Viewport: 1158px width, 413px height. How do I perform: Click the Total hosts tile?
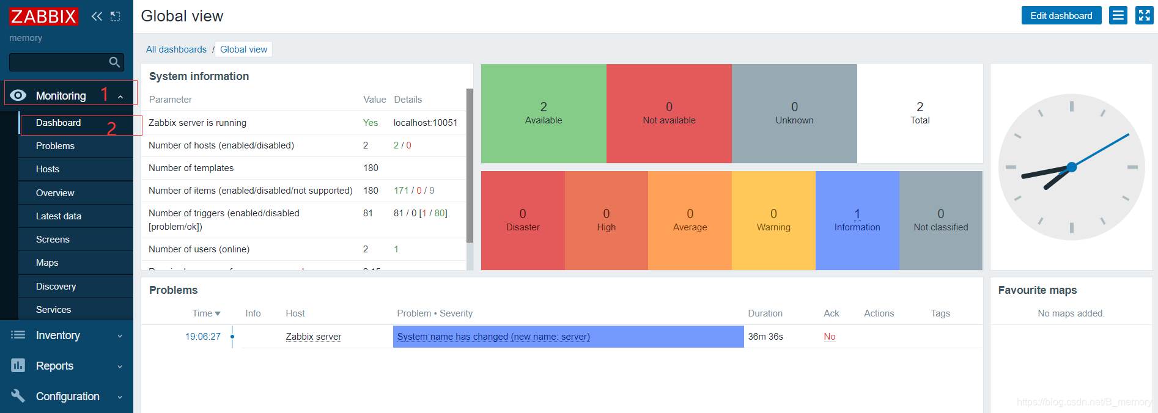tap(920, 114)
